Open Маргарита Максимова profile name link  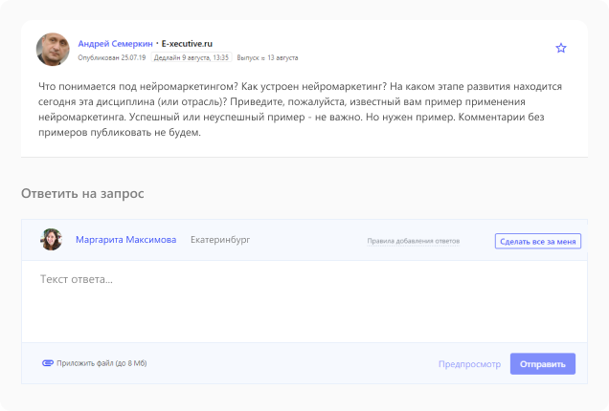tap(125, 240)
